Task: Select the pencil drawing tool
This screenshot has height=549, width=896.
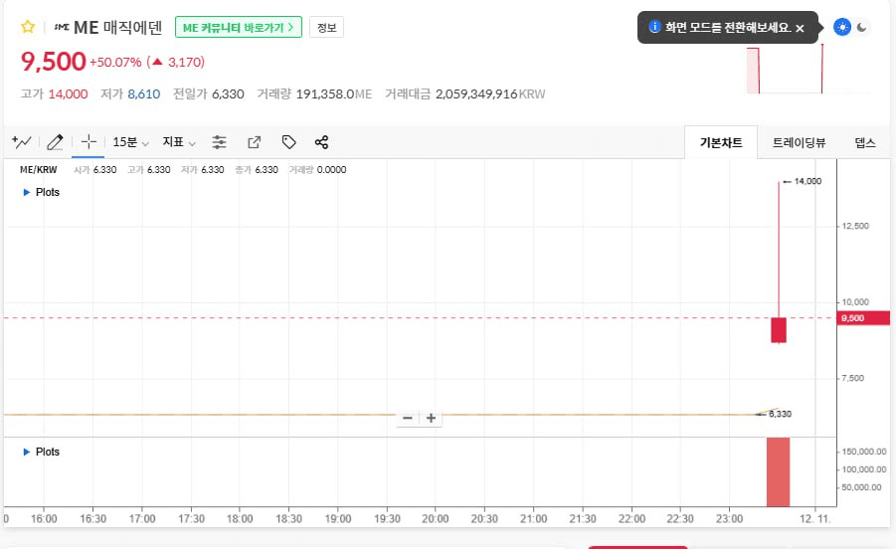Action: [56, 142]
